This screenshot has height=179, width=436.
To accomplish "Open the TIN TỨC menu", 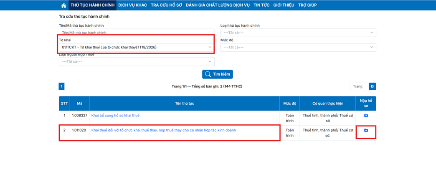I will point(261,5).
